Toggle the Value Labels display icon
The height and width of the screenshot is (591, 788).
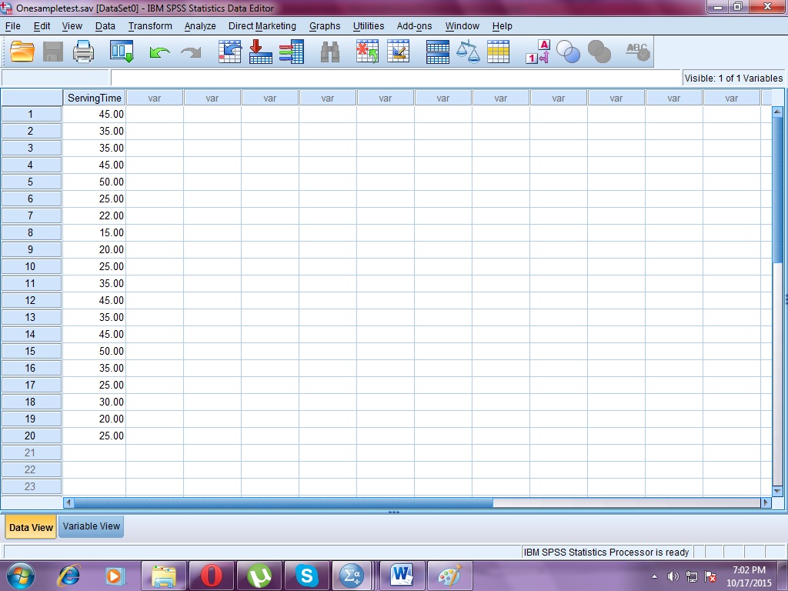pyautogui.click(x=536, y=52)
